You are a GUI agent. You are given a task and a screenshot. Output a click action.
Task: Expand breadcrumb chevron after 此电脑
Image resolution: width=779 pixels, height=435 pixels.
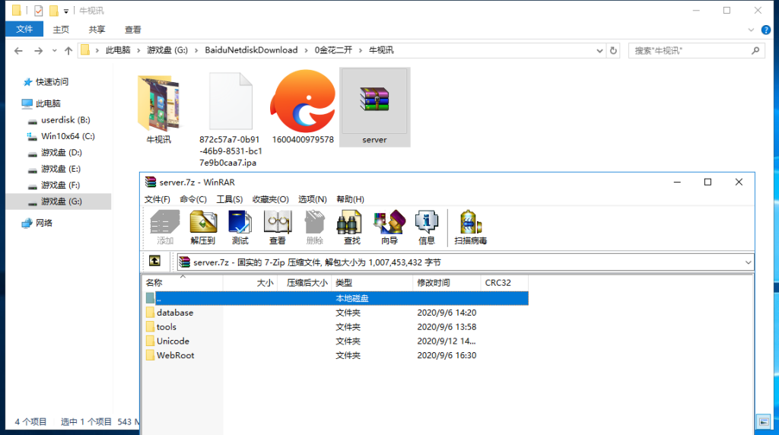pyautogui.click(x=138, y=50)
